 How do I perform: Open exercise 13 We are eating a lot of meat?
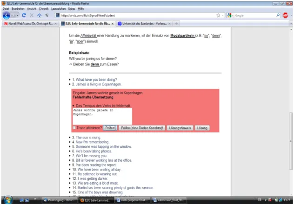(98, 183)
